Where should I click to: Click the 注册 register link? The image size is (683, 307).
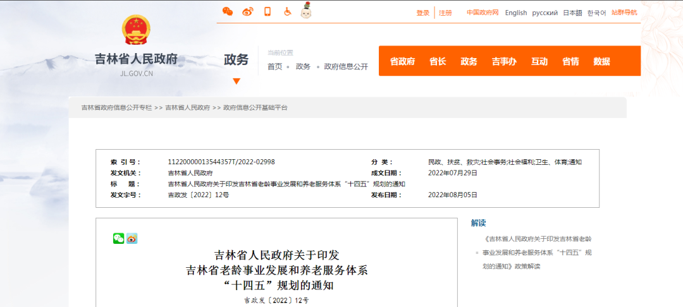445,13
